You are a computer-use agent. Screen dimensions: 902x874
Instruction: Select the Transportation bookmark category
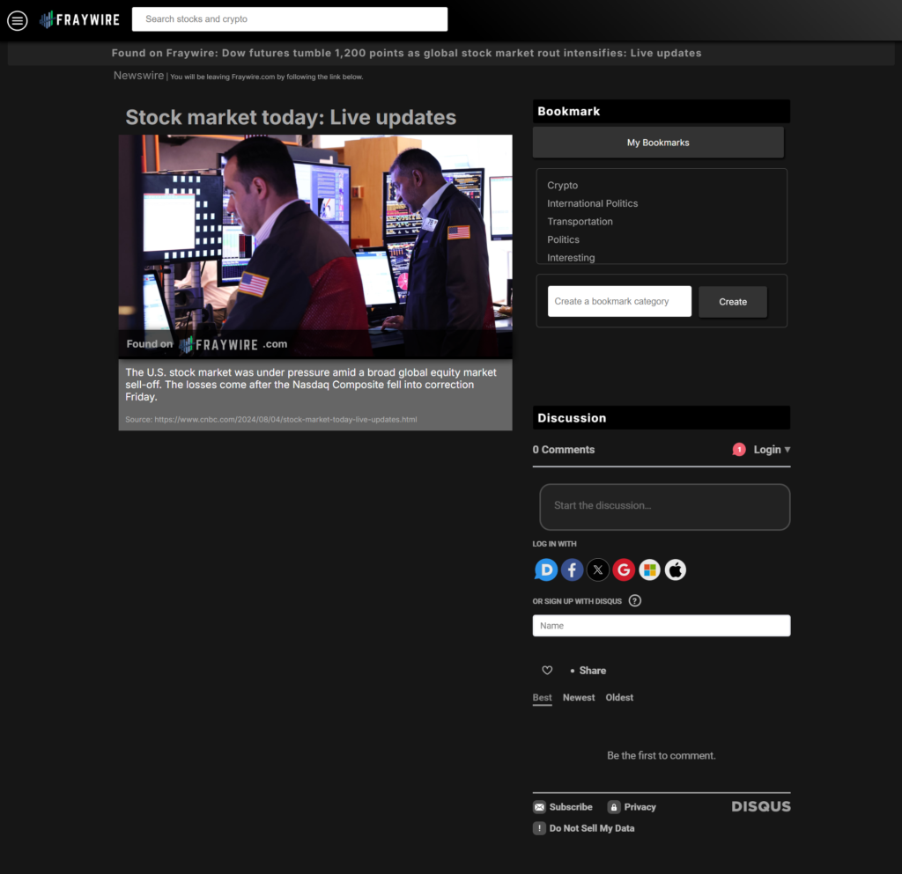580,221
